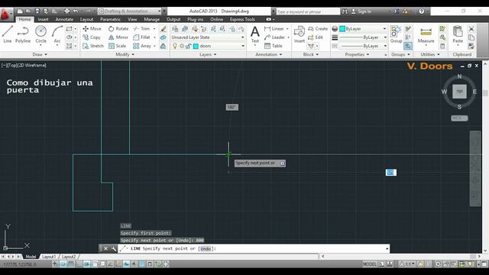Open the AutoCAD application menu logo
Viewport: 489px width, 275px height.
(x=5, y=15)
